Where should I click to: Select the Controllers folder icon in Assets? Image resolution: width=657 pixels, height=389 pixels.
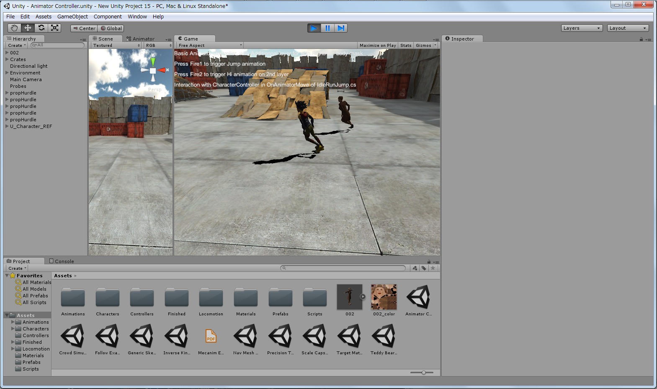tap(142, 297)
